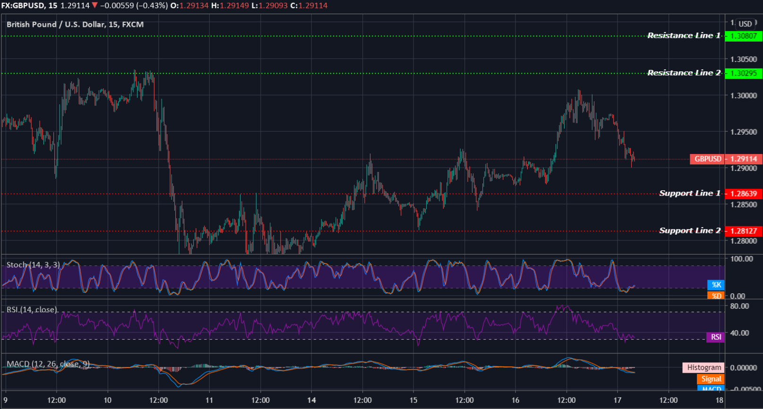Select the Resistance Line 1 label
The image size is (763, 409).
point(684,35)
